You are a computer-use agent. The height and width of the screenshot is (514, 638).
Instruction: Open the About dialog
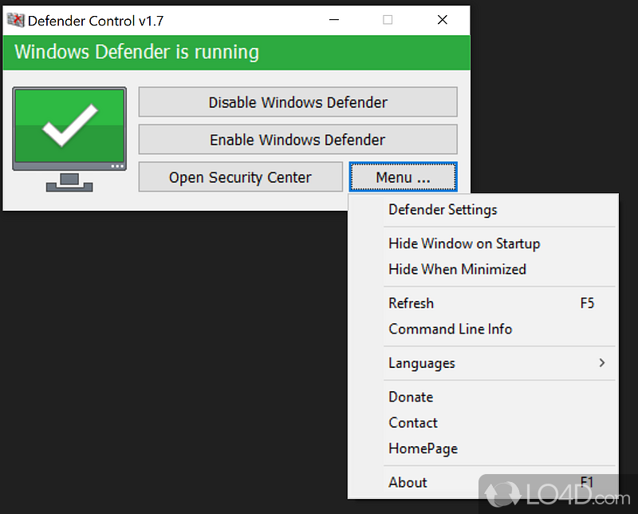click(408, 482)
